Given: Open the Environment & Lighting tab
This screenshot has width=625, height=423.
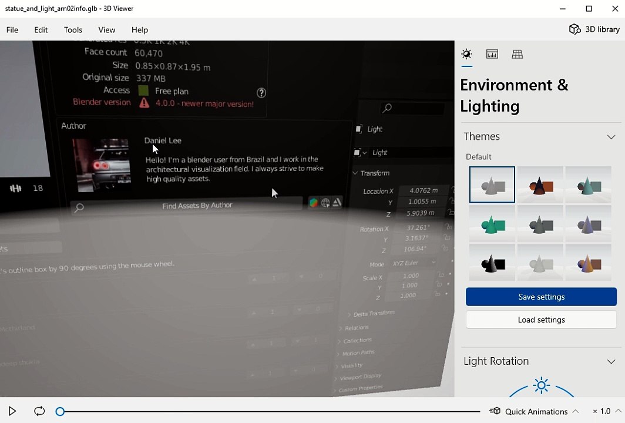Looking at the screenshot, I should pyautogui.click(x=466, y=54).
